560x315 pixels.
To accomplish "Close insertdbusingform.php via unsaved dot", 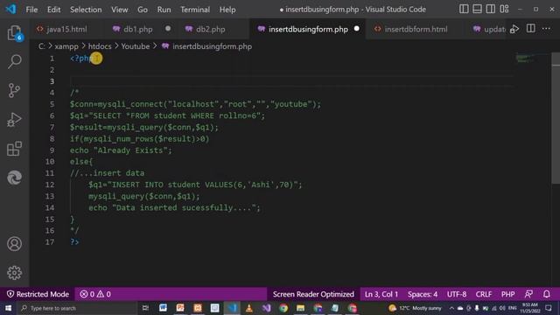I will pos(356,29).
